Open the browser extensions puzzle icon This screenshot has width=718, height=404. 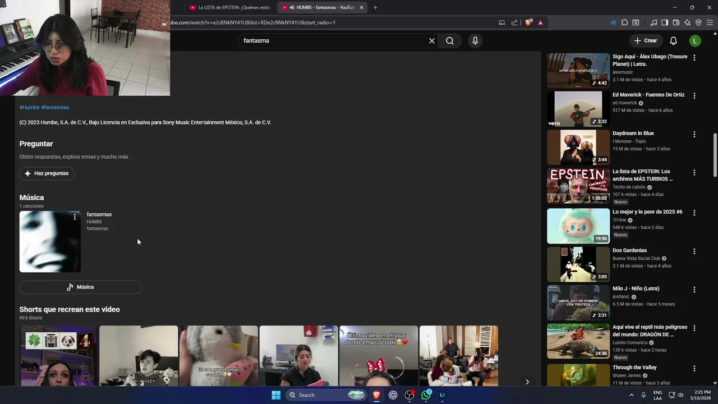pos(625,22)
